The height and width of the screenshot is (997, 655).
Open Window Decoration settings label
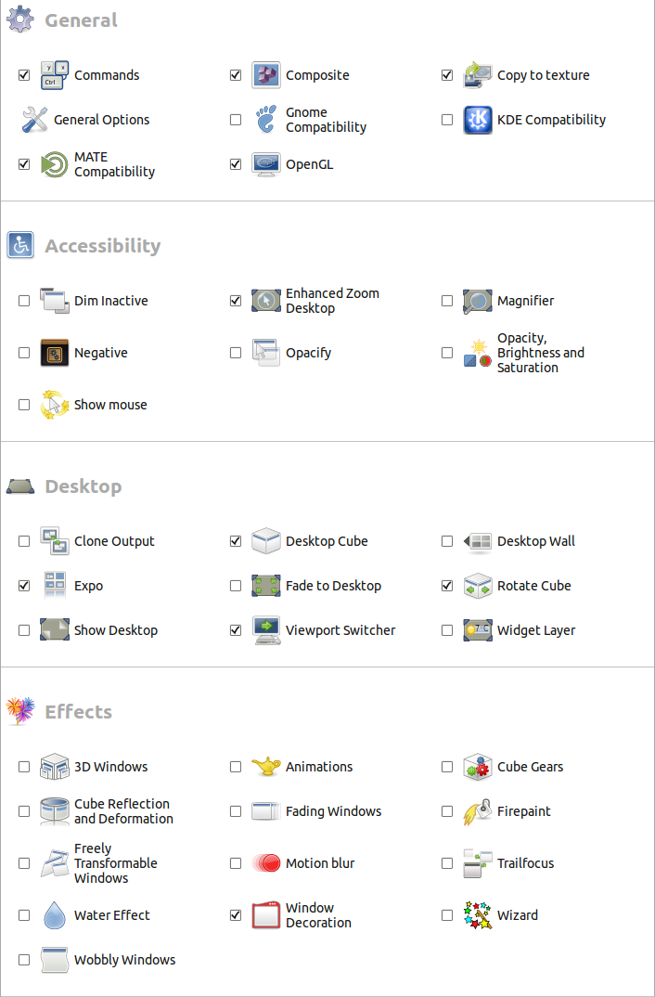coord(318,915)
